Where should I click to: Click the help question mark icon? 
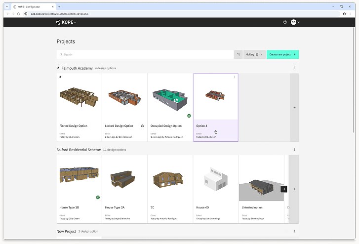[285, 22]
